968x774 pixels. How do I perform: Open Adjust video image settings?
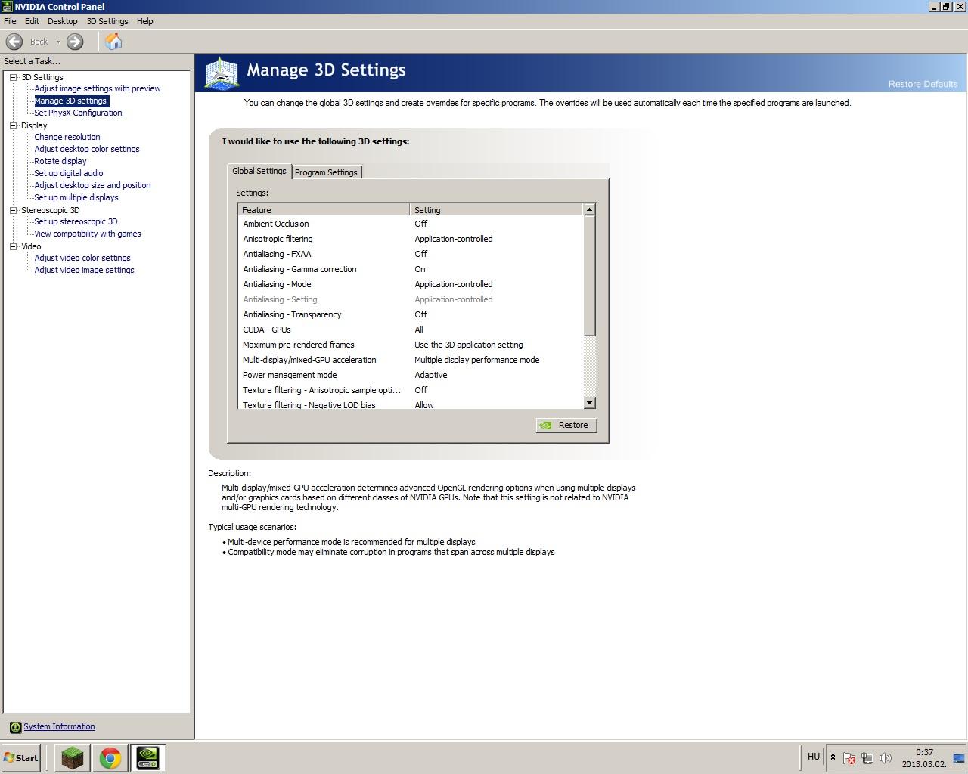click(84, 270)
